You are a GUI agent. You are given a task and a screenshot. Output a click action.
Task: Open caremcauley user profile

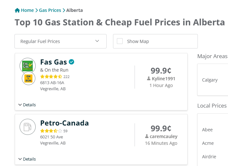[163, 136]
